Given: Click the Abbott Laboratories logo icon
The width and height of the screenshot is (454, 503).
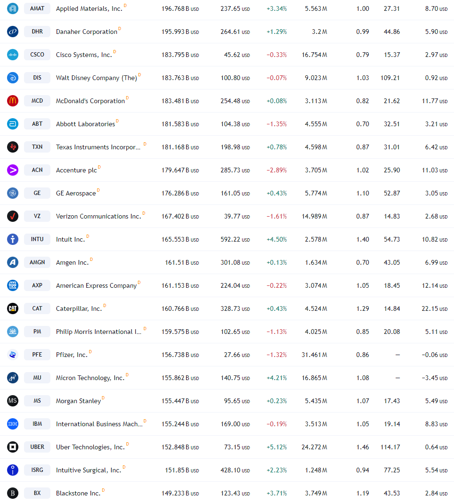Looking at the screenshot, I should click(13, 124).
